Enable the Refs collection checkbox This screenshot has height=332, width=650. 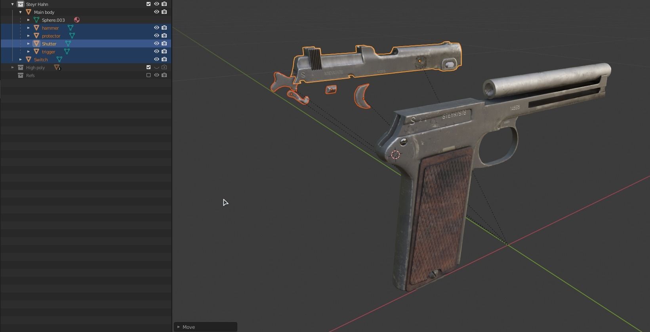pos(149,75)
